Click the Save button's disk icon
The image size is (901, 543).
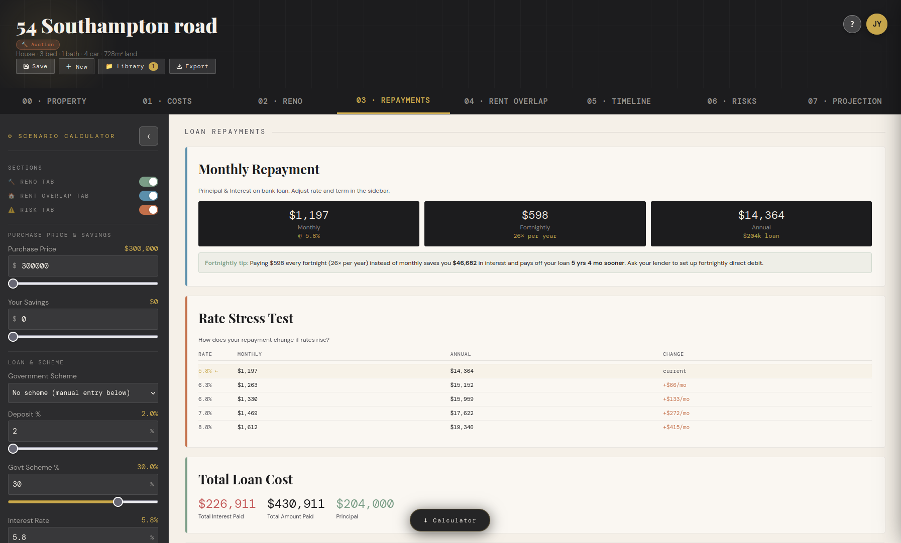pos(27,66)
